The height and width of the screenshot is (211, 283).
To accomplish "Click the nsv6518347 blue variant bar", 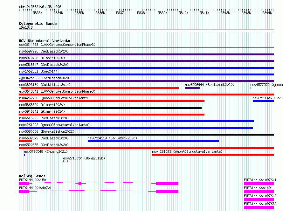I will pos(146,68).
